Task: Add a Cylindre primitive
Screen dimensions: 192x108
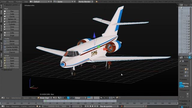Action: (x=11, y=24)
